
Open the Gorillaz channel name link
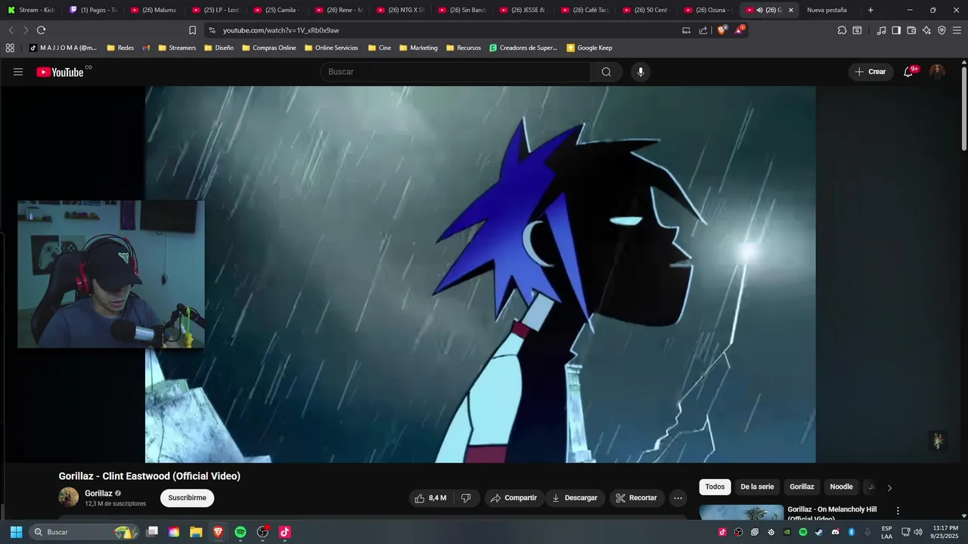(x=98, y=493)
